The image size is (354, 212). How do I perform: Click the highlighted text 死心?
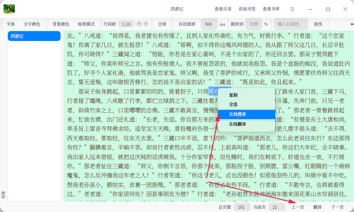pyautogui.click(x=213, y=91)
